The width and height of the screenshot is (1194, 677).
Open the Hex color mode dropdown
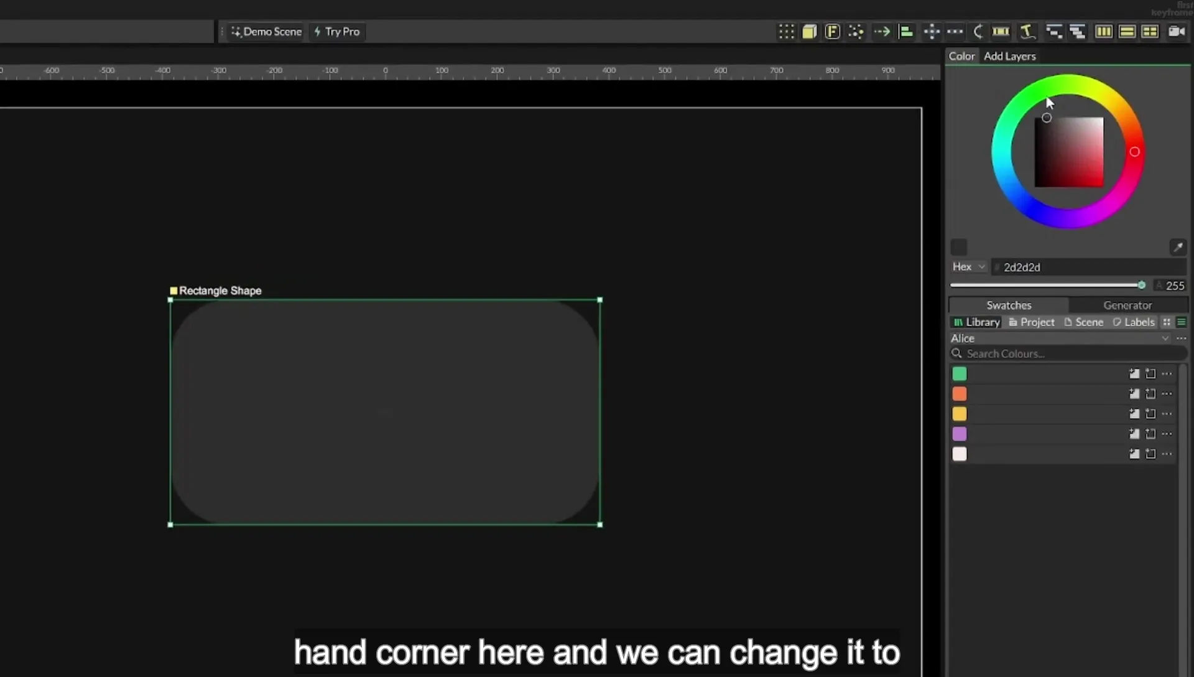click(x=968, y=266)
